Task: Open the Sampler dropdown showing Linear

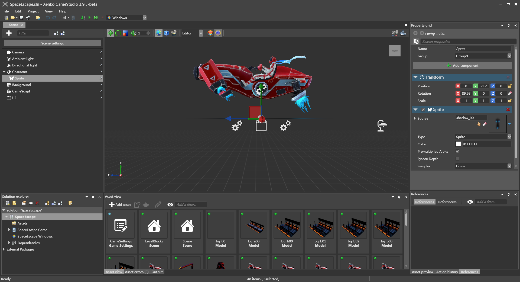Action: [x=509, y=166]
